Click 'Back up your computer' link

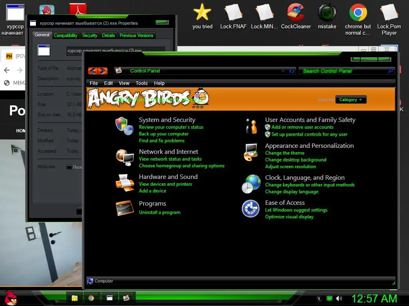(x=163, y=134)
